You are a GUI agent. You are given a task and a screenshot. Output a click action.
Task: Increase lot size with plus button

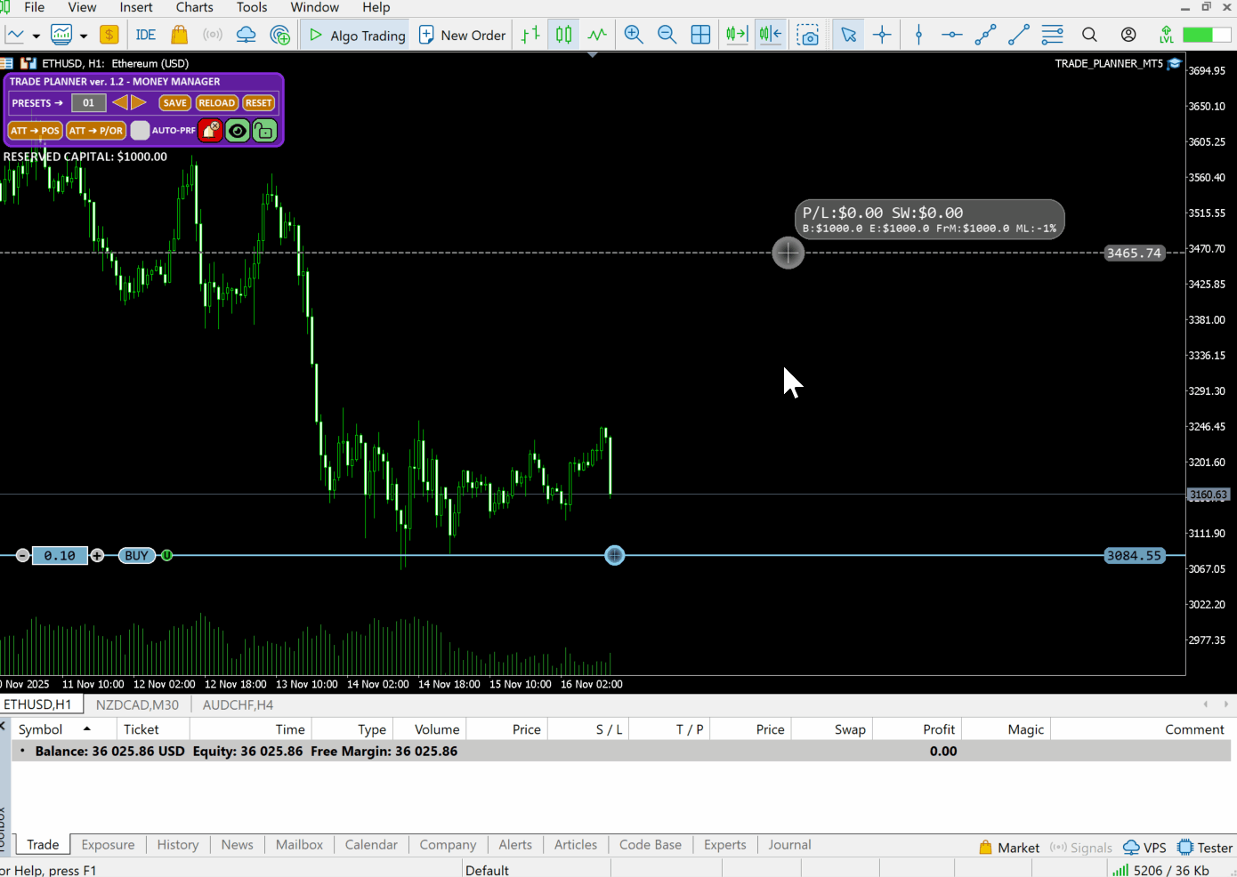[97, 556]
